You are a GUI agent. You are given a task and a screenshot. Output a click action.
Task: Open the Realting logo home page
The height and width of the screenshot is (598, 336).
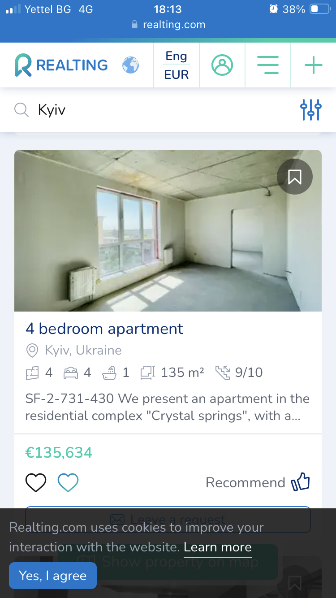[61, 65]
